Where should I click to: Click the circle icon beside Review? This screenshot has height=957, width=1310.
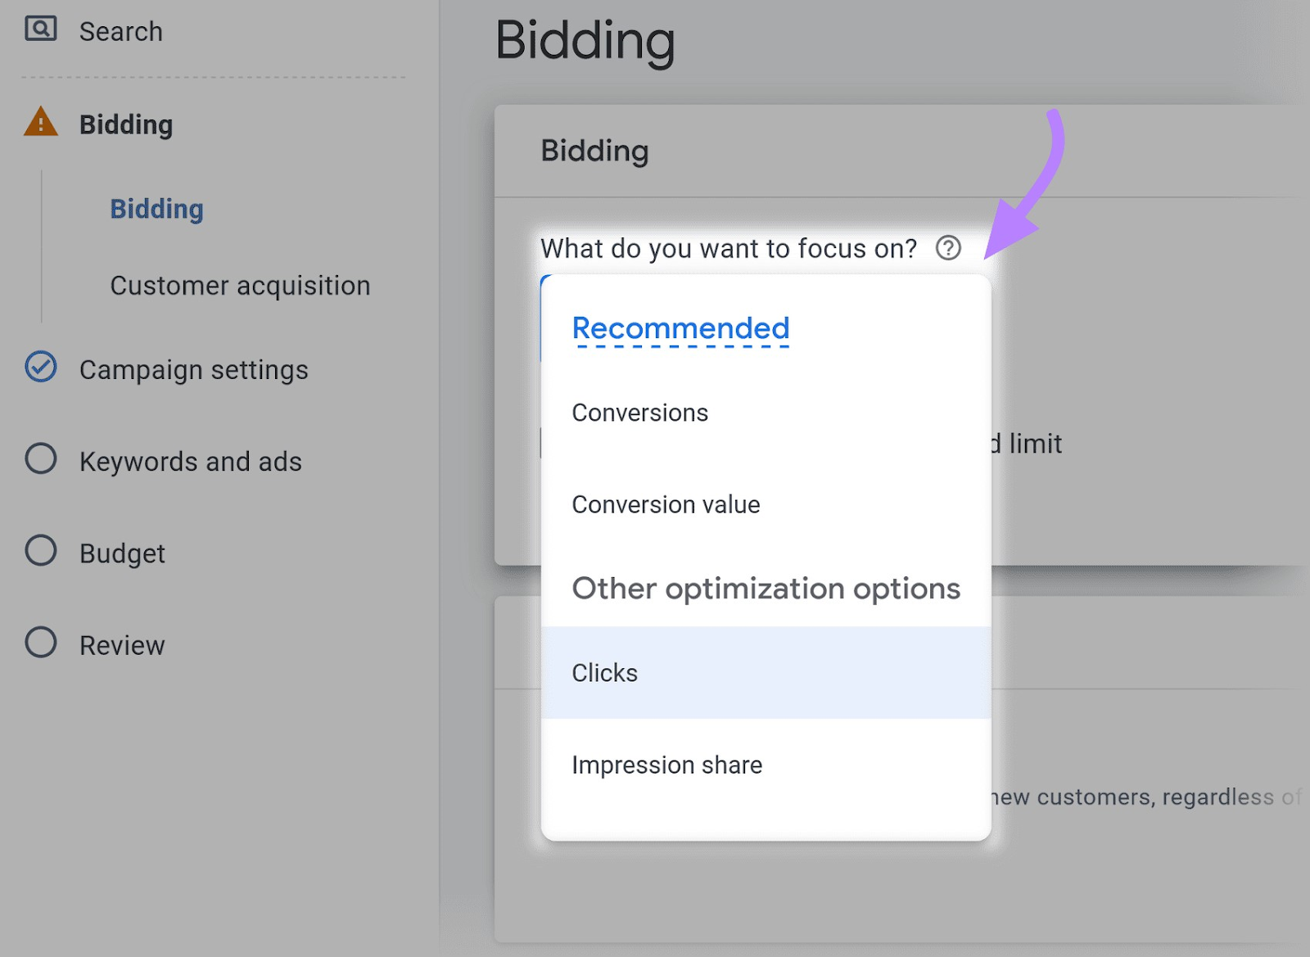pos(39,643)
